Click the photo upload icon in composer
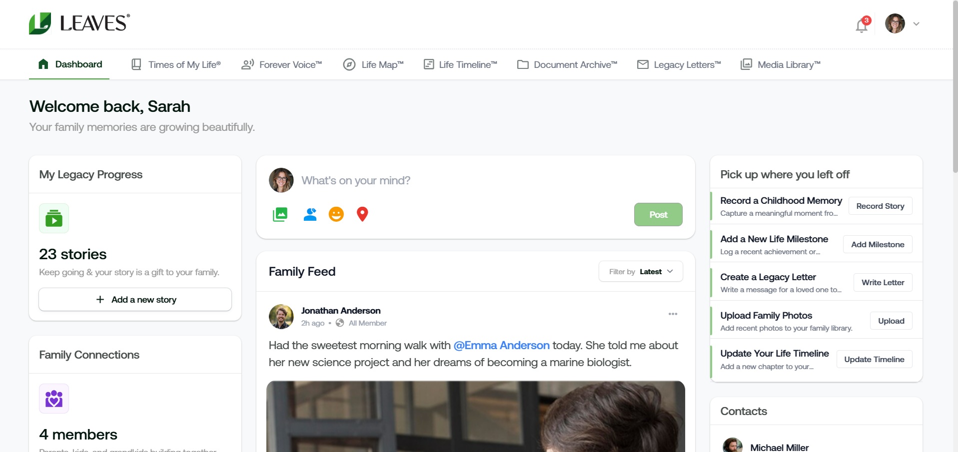Screen dimensions: 958x452 pos(280,214)
